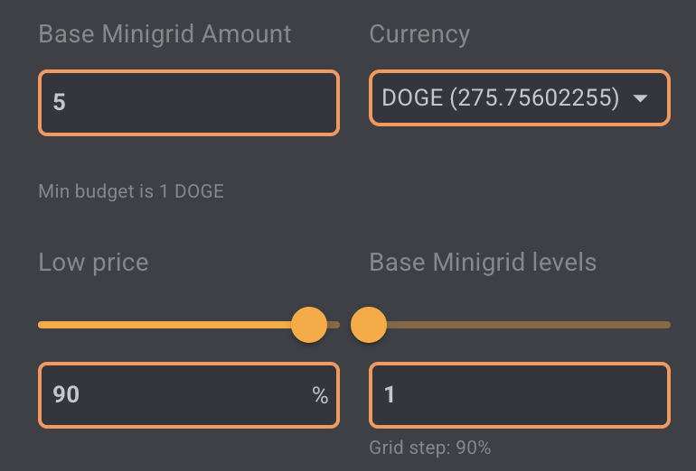Click the Base Minigrid levels slider handle
Image resolution: width=696 pixels, height=471 pixels.
(x=369, y=324)
